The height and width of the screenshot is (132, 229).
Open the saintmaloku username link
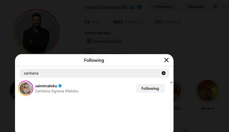46,86
